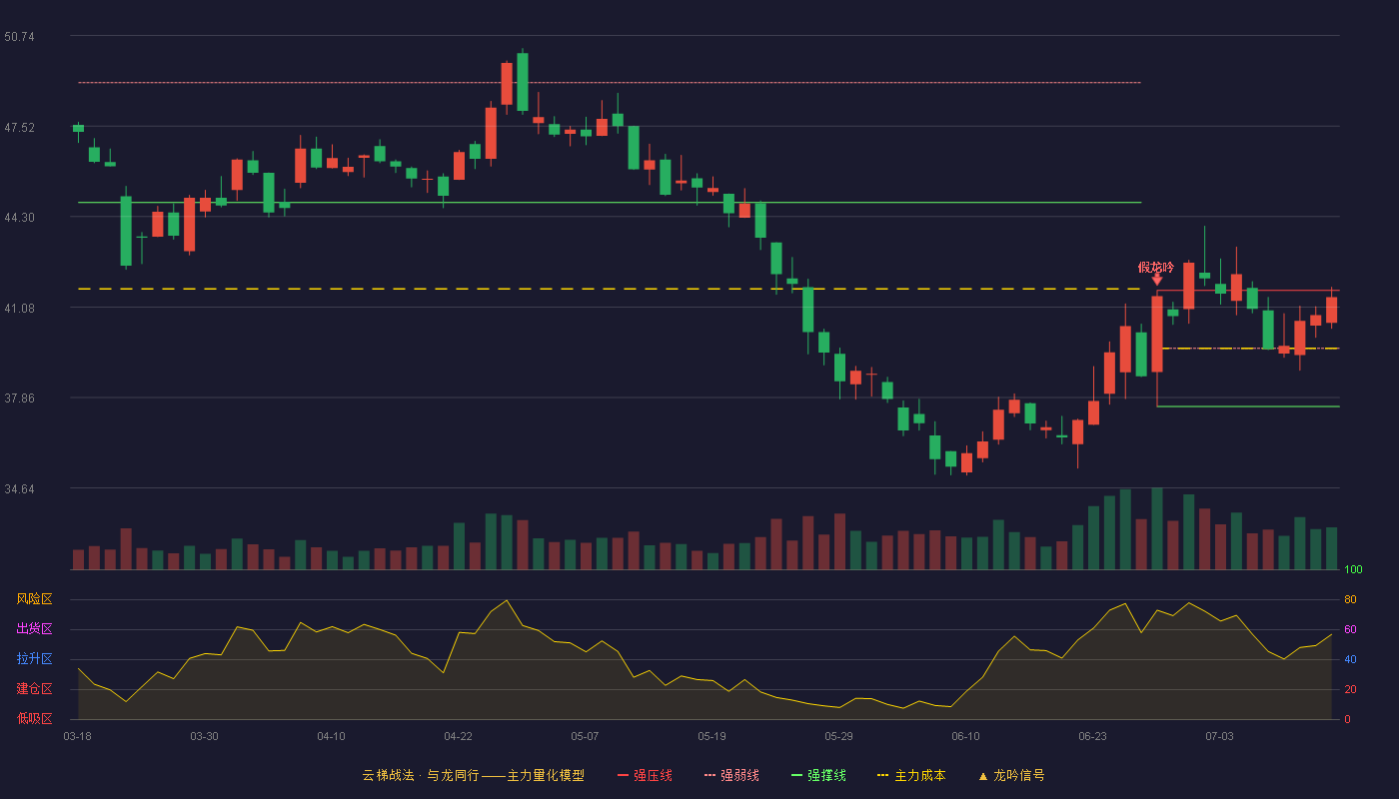Click the 05-29 date label
The width and height of the screenshot is (1399, 799).
838,736
